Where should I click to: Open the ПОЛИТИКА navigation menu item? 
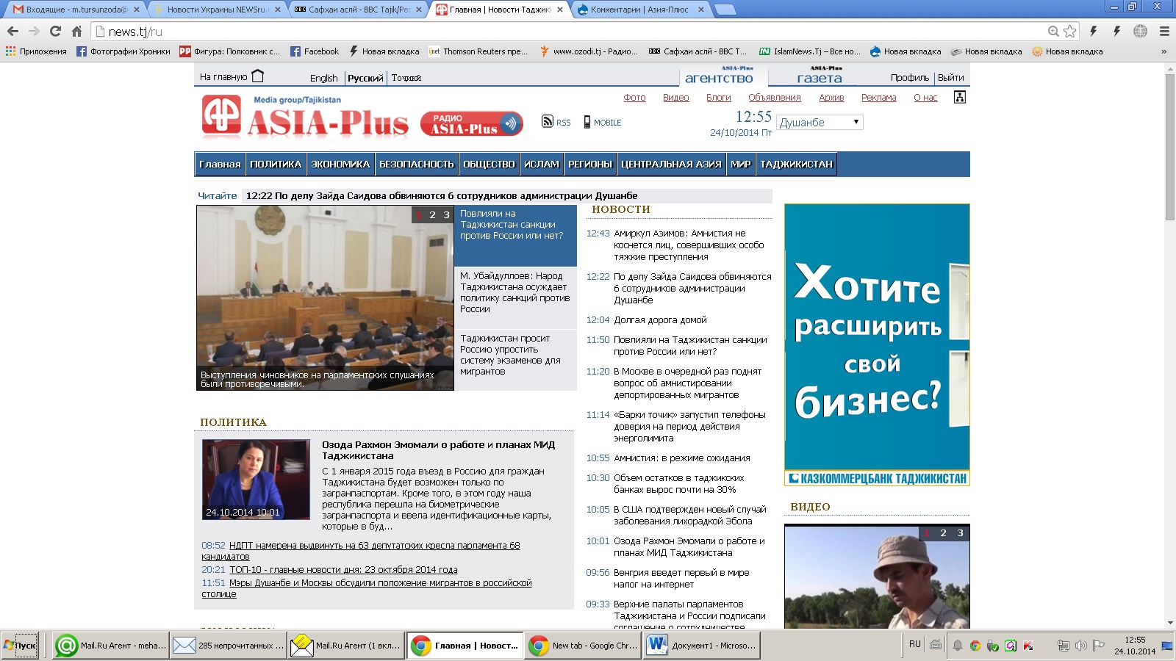[x=276, y=165]
